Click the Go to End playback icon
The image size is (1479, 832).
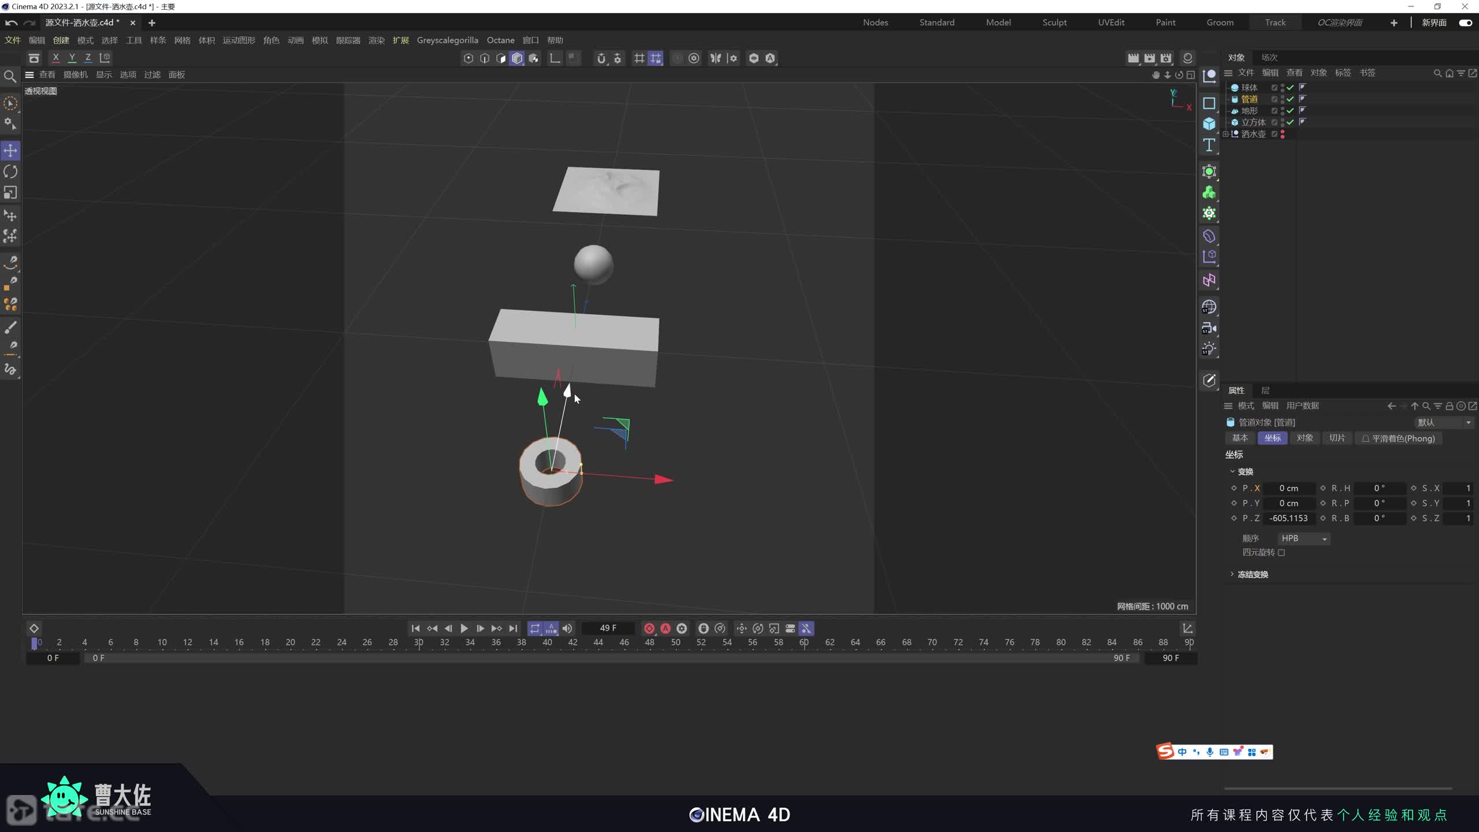[x=513, y=629]
